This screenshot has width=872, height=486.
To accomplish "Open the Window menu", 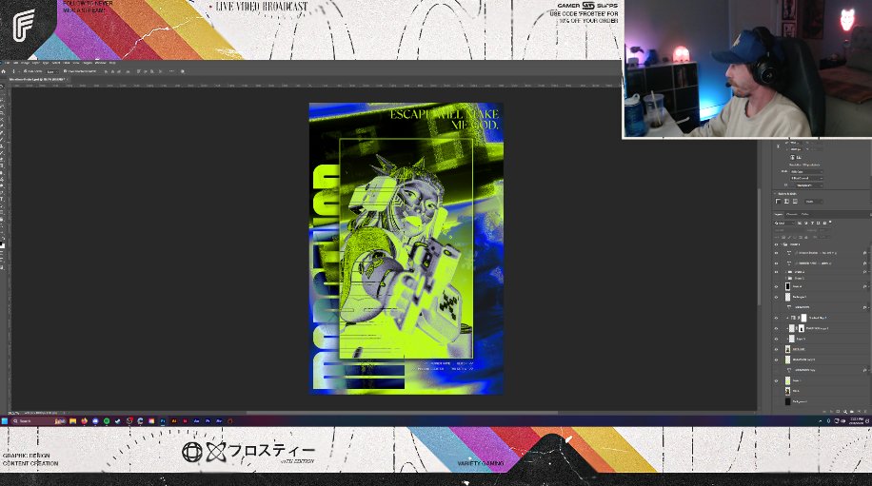I will (x=101, y=63).
